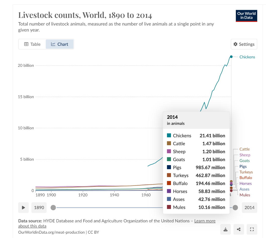Play the timeline animation
The height and width of the screenshot is (238, 266).
(x=23, y=207)
